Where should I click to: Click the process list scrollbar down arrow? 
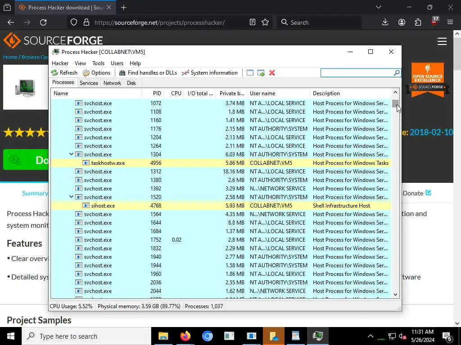tap(395, 294)
